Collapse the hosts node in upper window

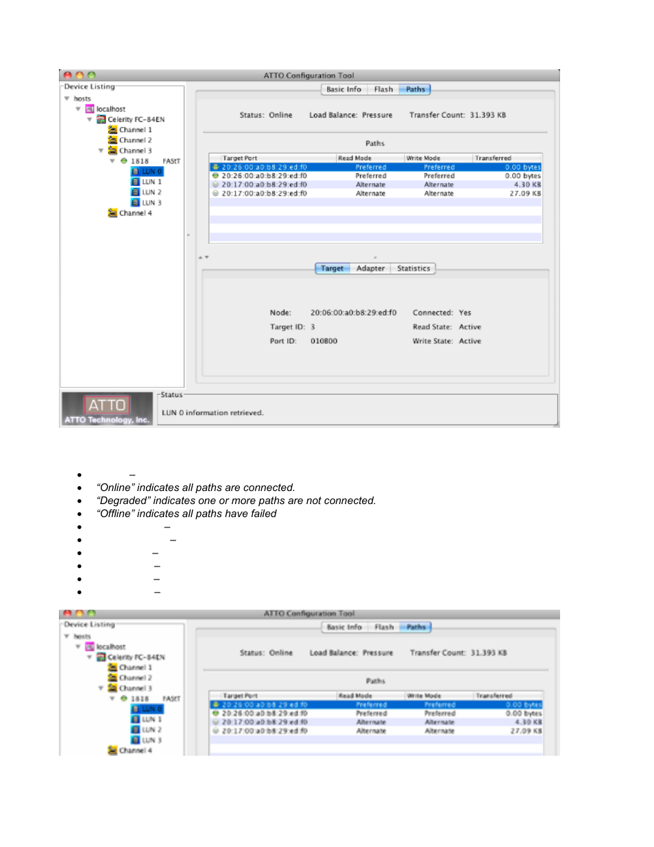pos(67,99)
